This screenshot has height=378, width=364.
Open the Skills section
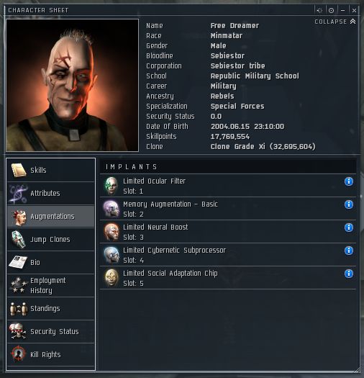[x=51, y=170]
